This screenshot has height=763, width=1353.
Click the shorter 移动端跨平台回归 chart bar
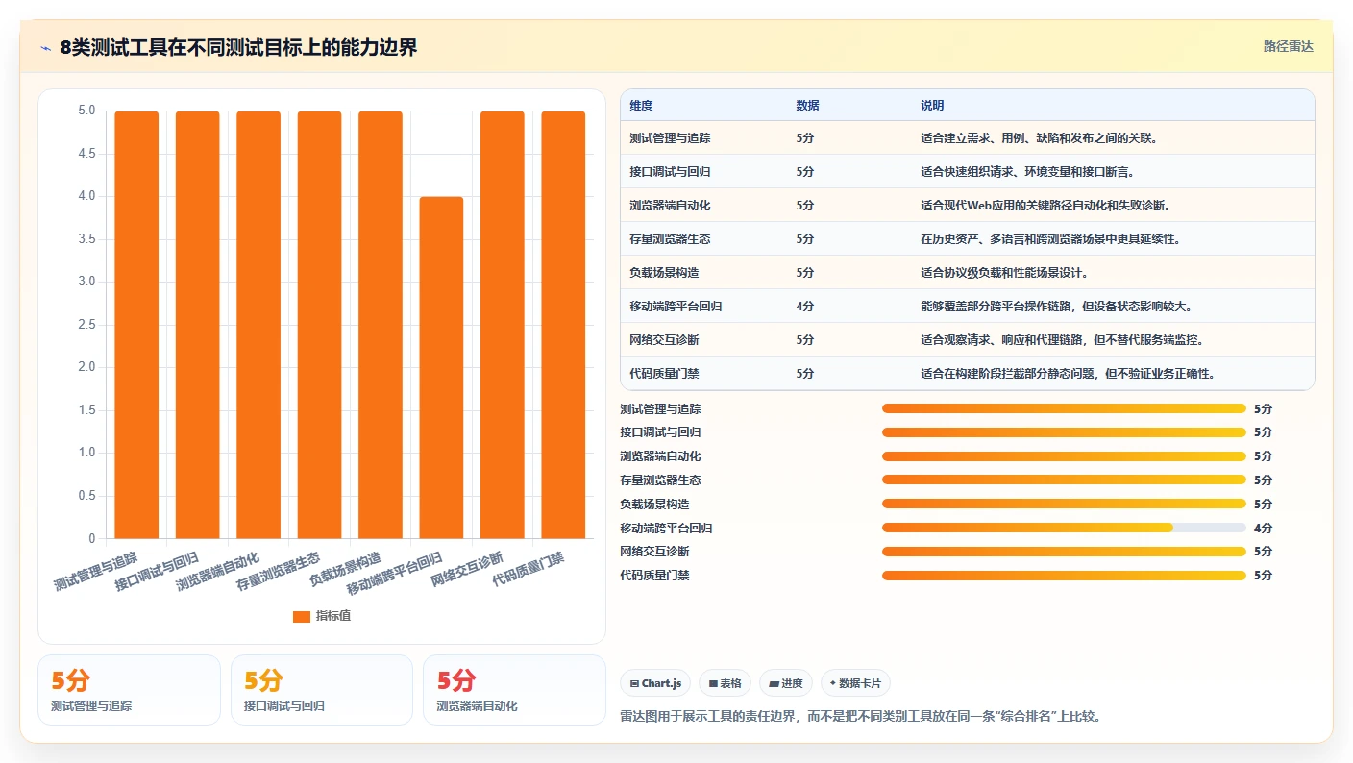441,367
